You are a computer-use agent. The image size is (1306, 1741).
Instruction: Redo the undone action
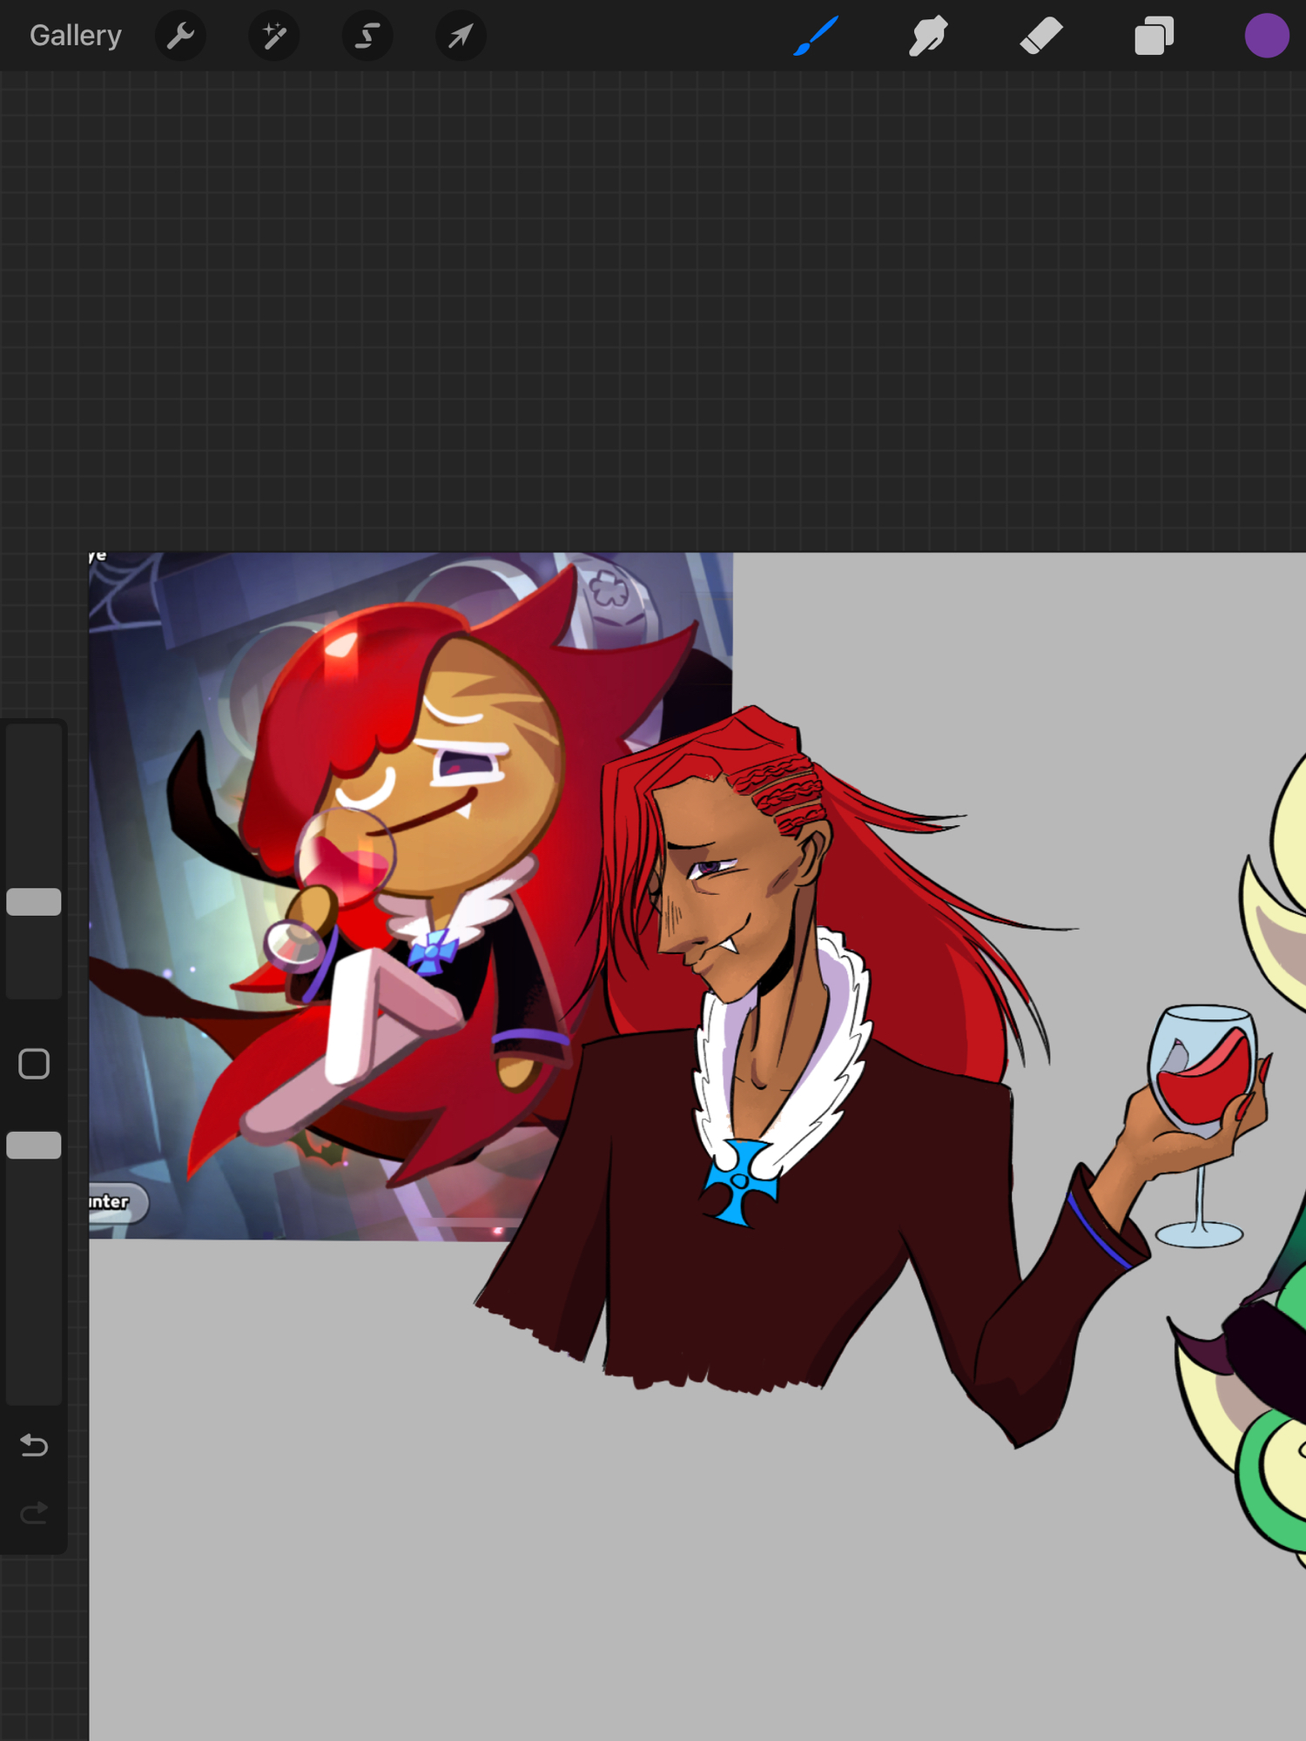[x=34, y=1513]
